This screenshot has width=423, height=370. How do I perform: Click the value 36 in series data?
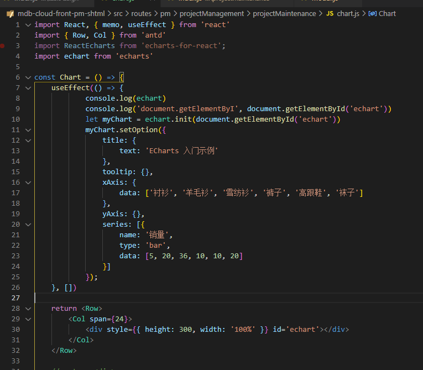[184, 256]
